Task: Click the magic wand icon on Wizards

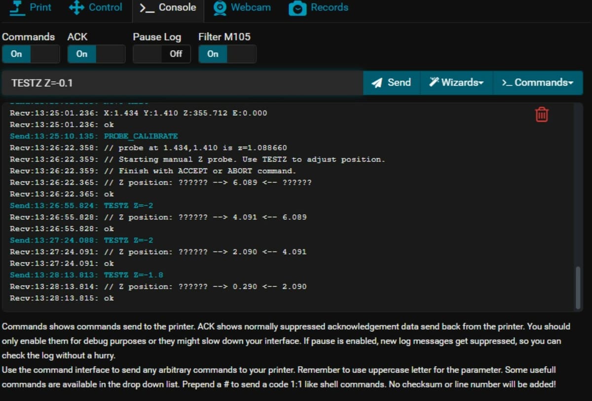Action: coord(434,82)
